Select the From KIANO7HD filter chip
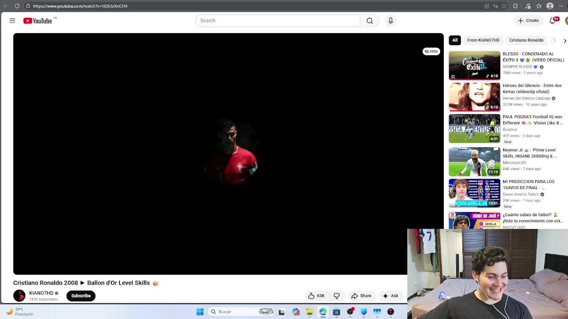Viewport: 568px width, 319px height. tap(483, 40)
